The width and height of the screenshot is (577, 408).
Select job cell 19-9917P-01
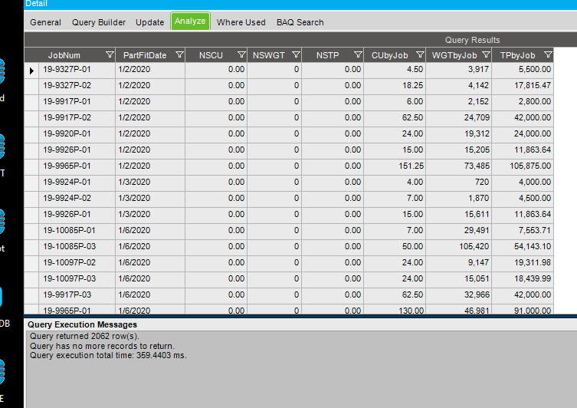click(x=77, y=102)
